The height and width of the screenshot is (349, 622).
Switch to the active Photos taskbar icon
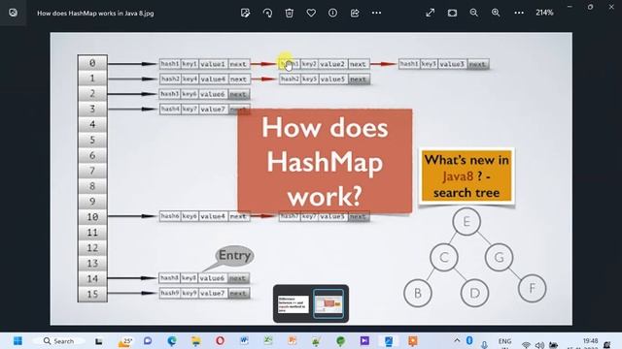click(389, 340)
